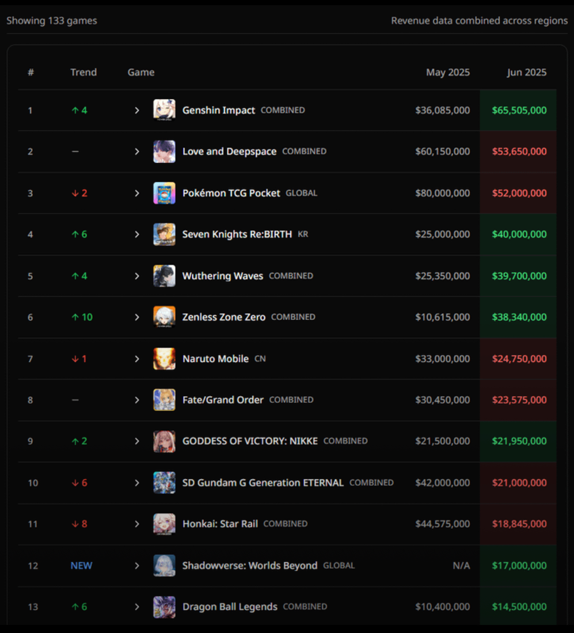This screenshot has height=633, width=574.
Task: Click the Genshin Impact game icon
Action: pos(164,110)
